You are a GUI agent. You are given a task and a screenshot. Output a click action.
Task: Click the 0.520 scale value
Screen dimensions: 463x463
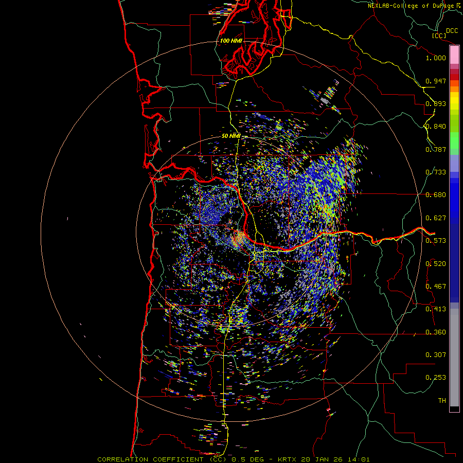tap(436, 264)
